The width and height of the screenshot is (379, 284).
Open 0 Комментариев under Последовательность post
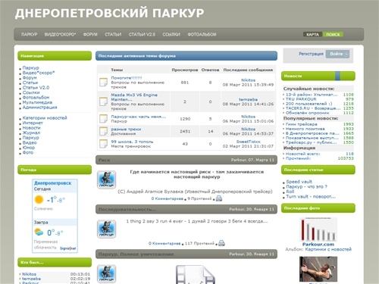pyautogui.click(x=164, y=244)
